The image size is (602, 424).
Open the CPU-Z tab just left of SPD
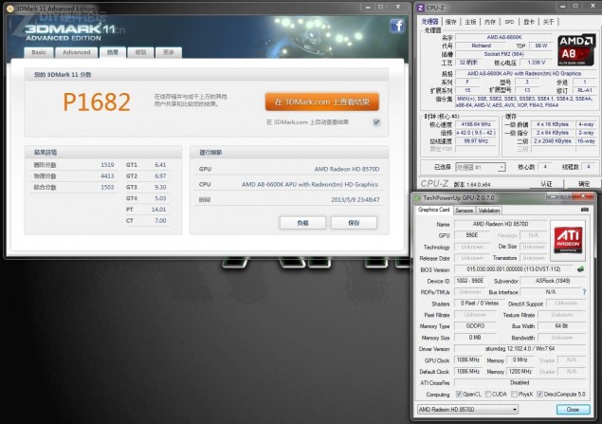pos(490,22)
